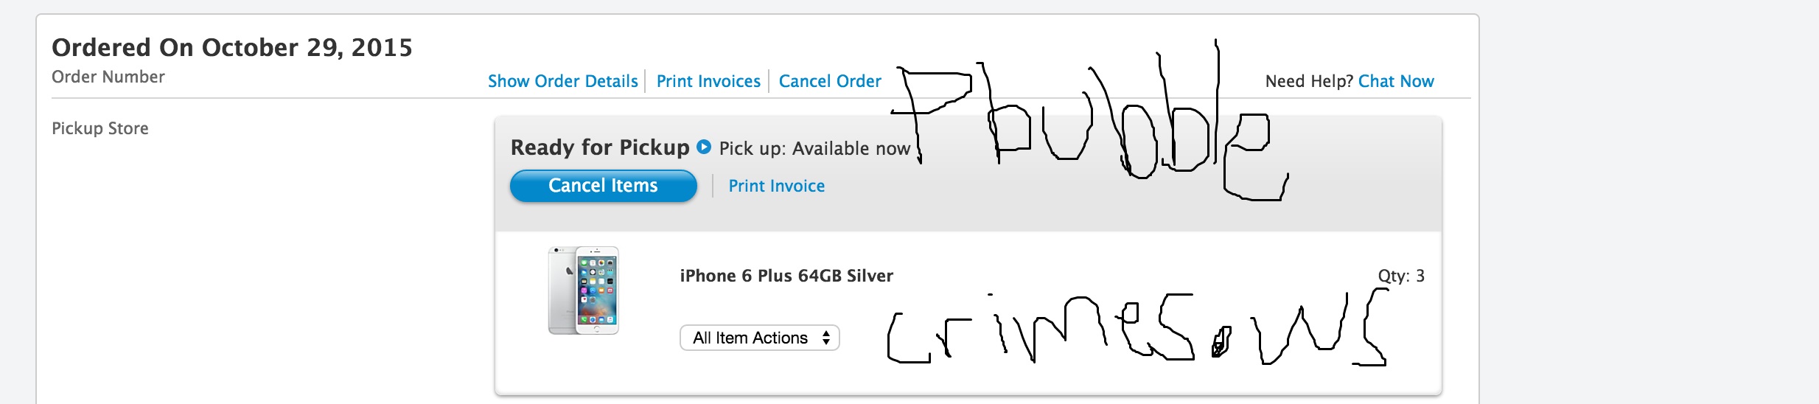Start a chat via Chat Now
This screenshot has height=404, width=1819.
pyautogui.click(x=1396, y=81)
